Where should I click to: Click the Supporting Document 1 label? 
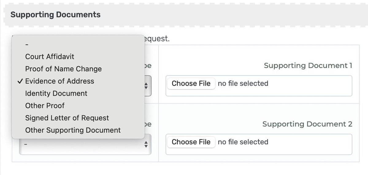pyautogui.click(x=308, y=65)
